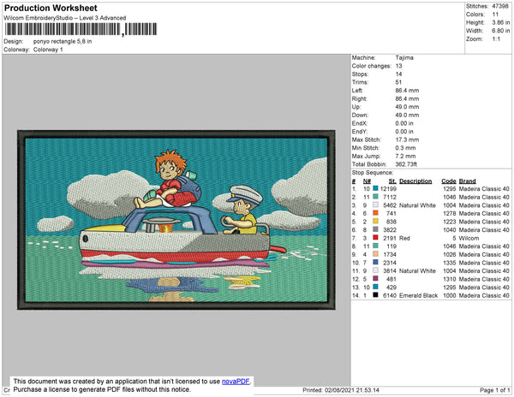Click the purple swatch in stop 12
The width and height of the screenshot is (514, 397).
click(x=375, y=279)
